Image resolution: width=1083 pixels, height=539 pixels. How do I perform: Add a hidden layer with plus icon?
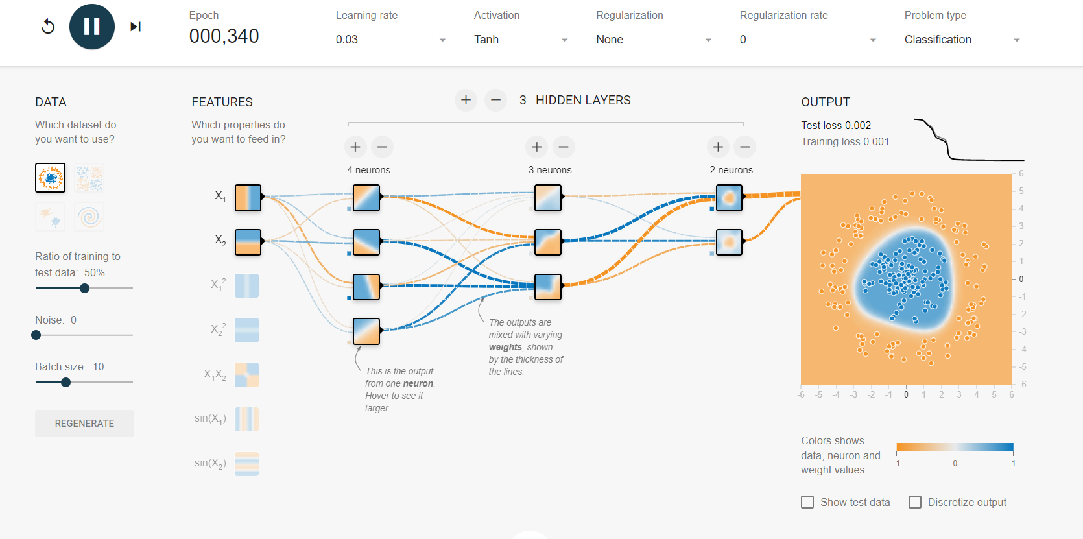pyautogui.click(x=466, y=100)
